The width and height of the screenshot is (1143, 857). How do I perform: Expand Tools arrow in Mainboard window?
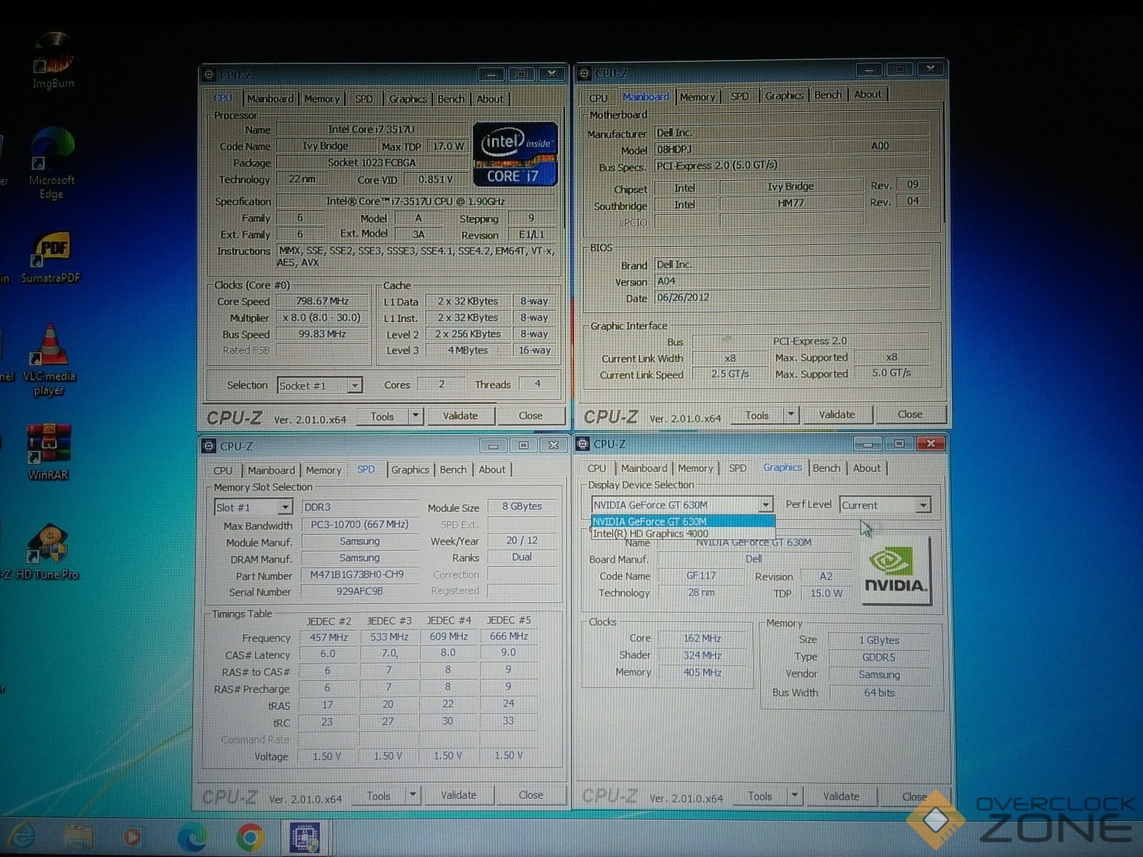point(790,414)
